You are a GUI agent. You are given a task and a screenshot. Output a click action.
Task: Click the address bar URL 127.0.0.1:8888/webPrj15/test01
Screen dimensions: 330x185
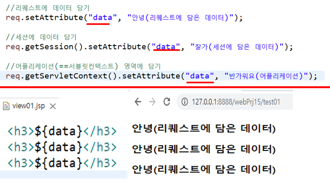pos(236,102)
